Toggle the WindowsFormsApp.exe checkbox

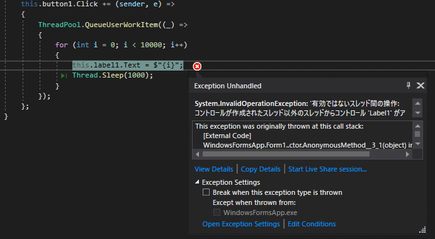pyautogui.click(x=217, y=213)
